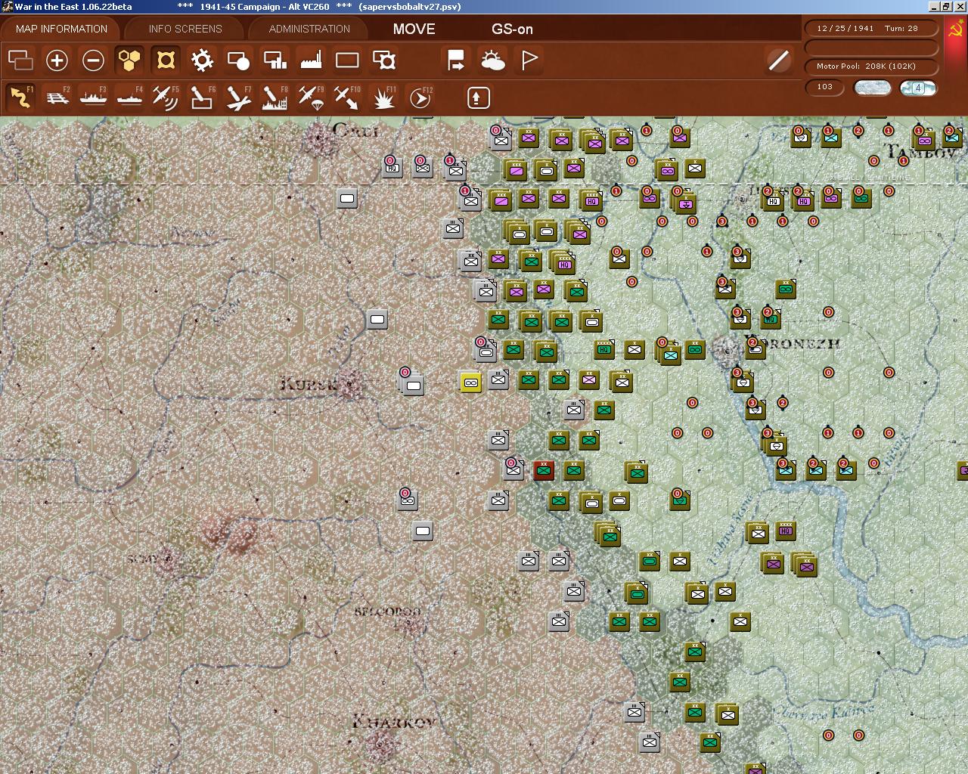Click the Sumy town label
Viewport: 968px width, 774px height.
click(142, 559)
